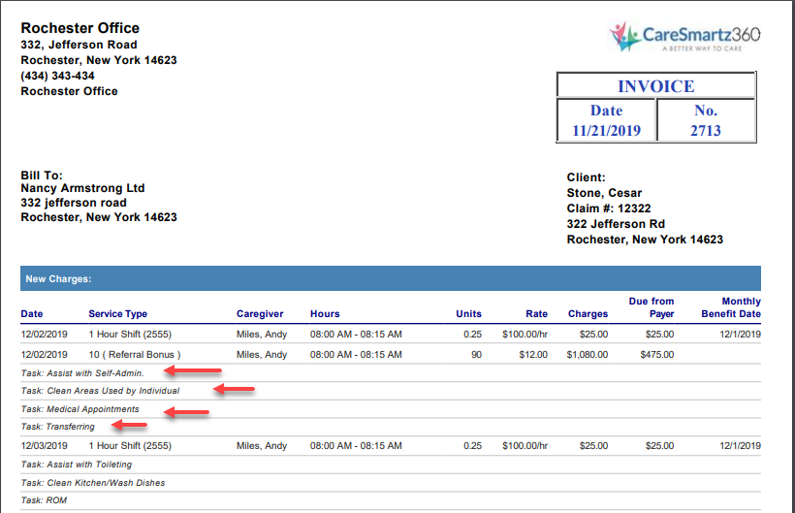The width and height of the screenshot is (795, 513).
Task: Click the 12/03/2019 date cell
Action: 44,446
